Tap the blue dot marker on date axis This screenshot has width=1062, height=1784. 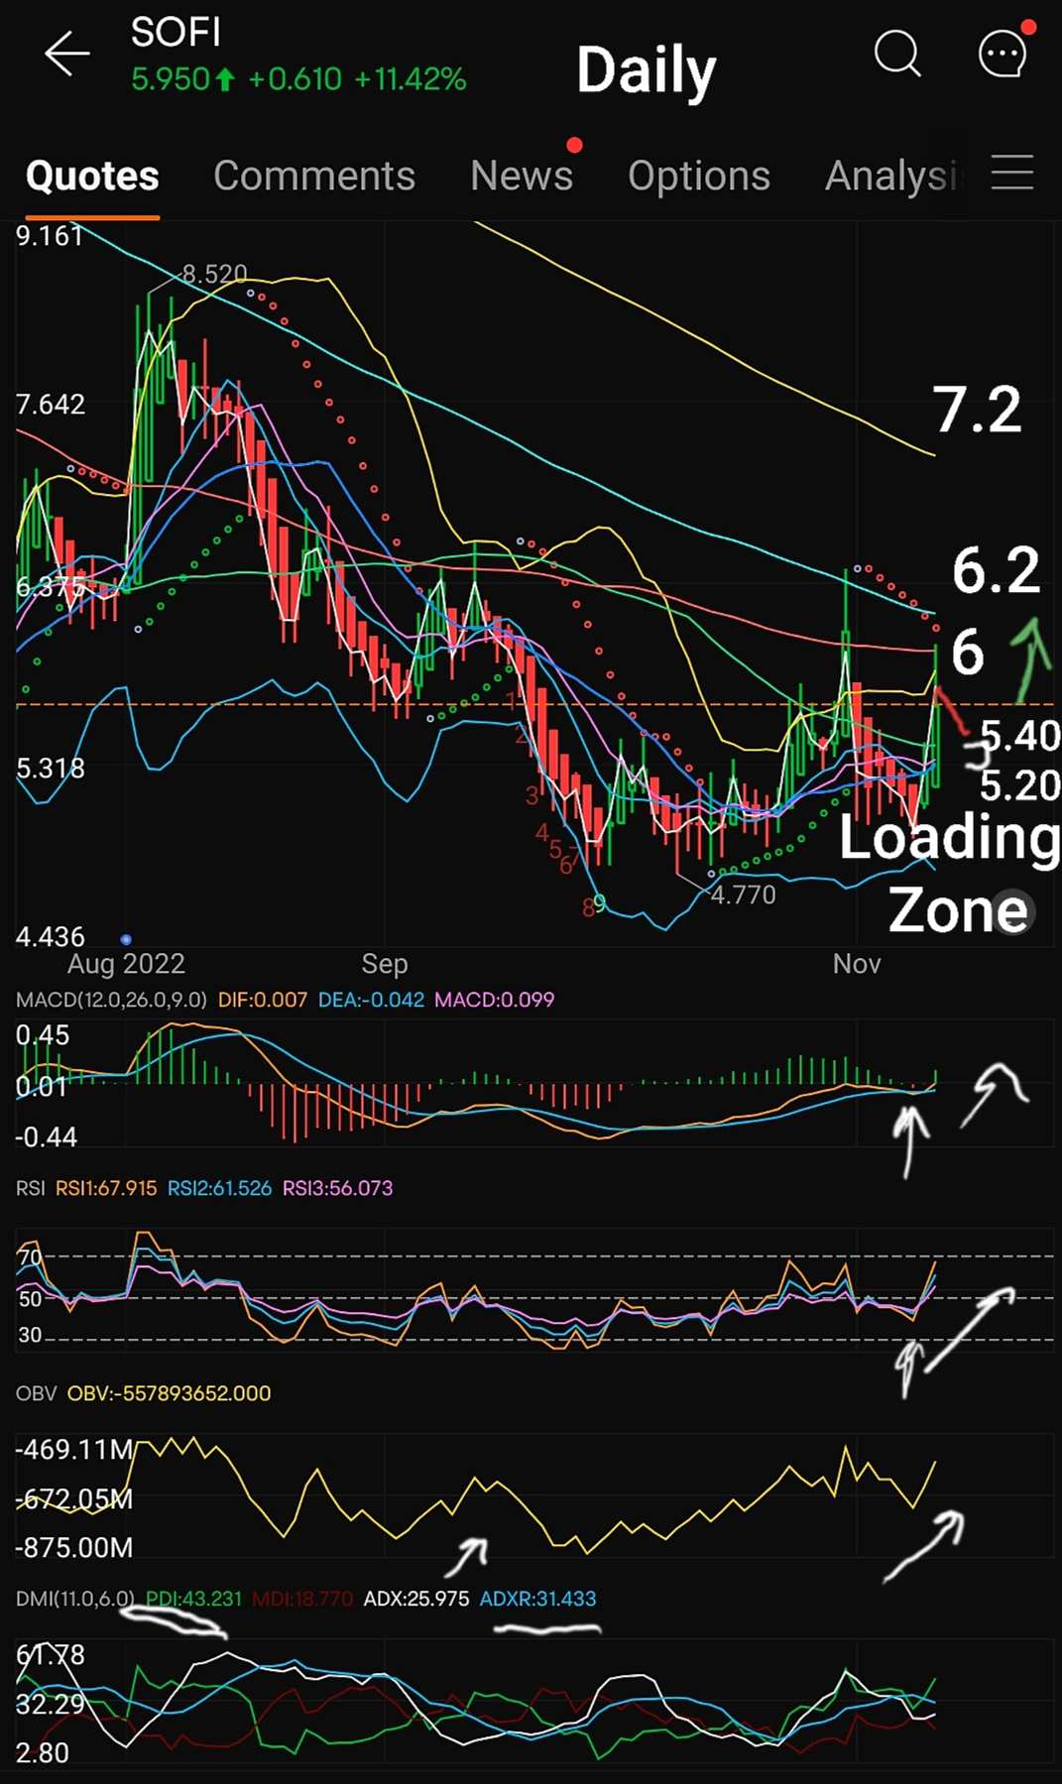(x=126, y=938)
